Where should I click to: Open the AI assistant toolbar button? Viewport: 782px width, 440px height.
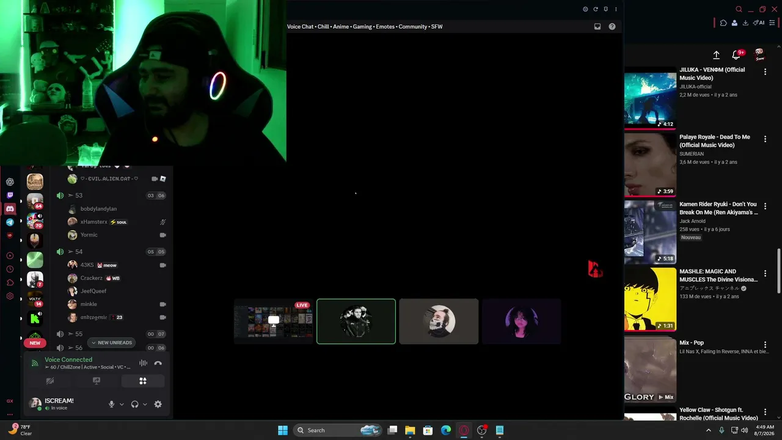(x=759, y=23)
